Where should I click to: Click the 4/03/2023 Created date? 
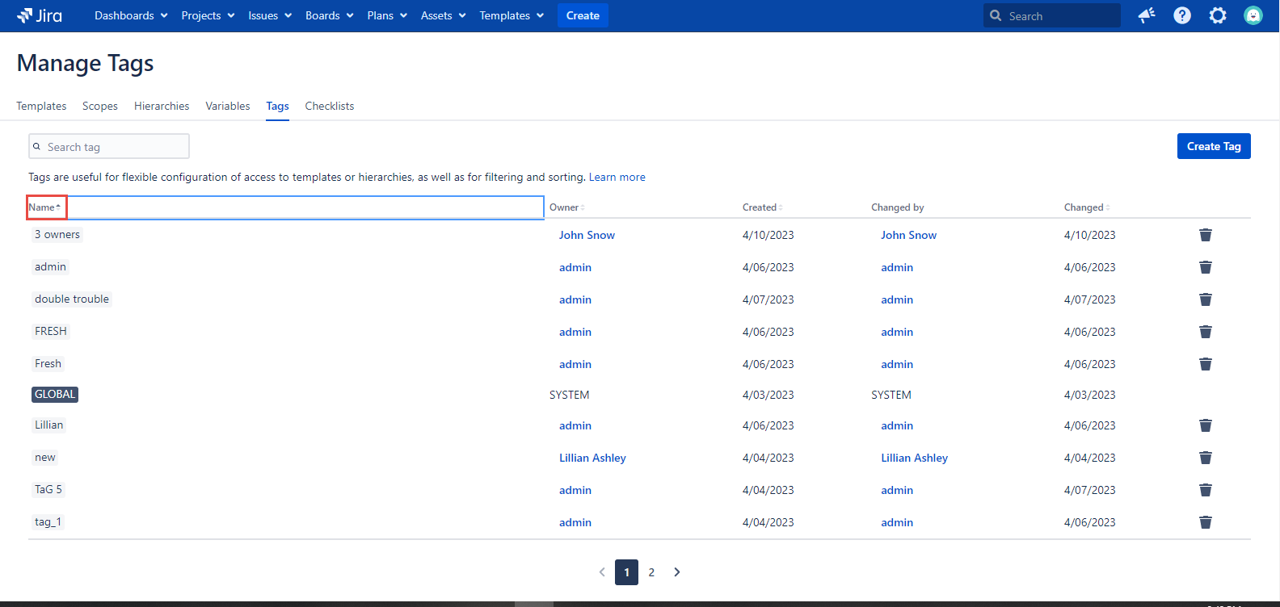point(768,395)
